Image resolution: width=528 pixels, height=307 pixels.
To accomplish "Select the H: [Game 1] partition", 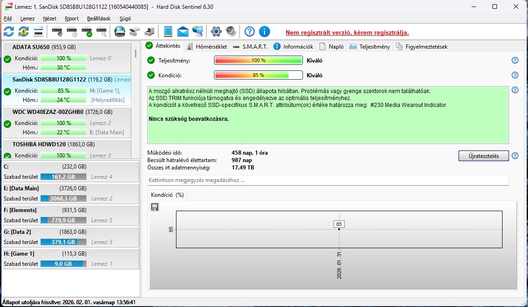I will tap(71, 258).
